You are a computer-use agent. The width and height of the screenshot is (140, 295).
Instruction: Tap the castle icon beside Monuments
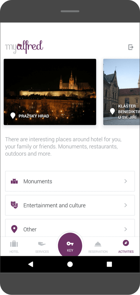14,181
